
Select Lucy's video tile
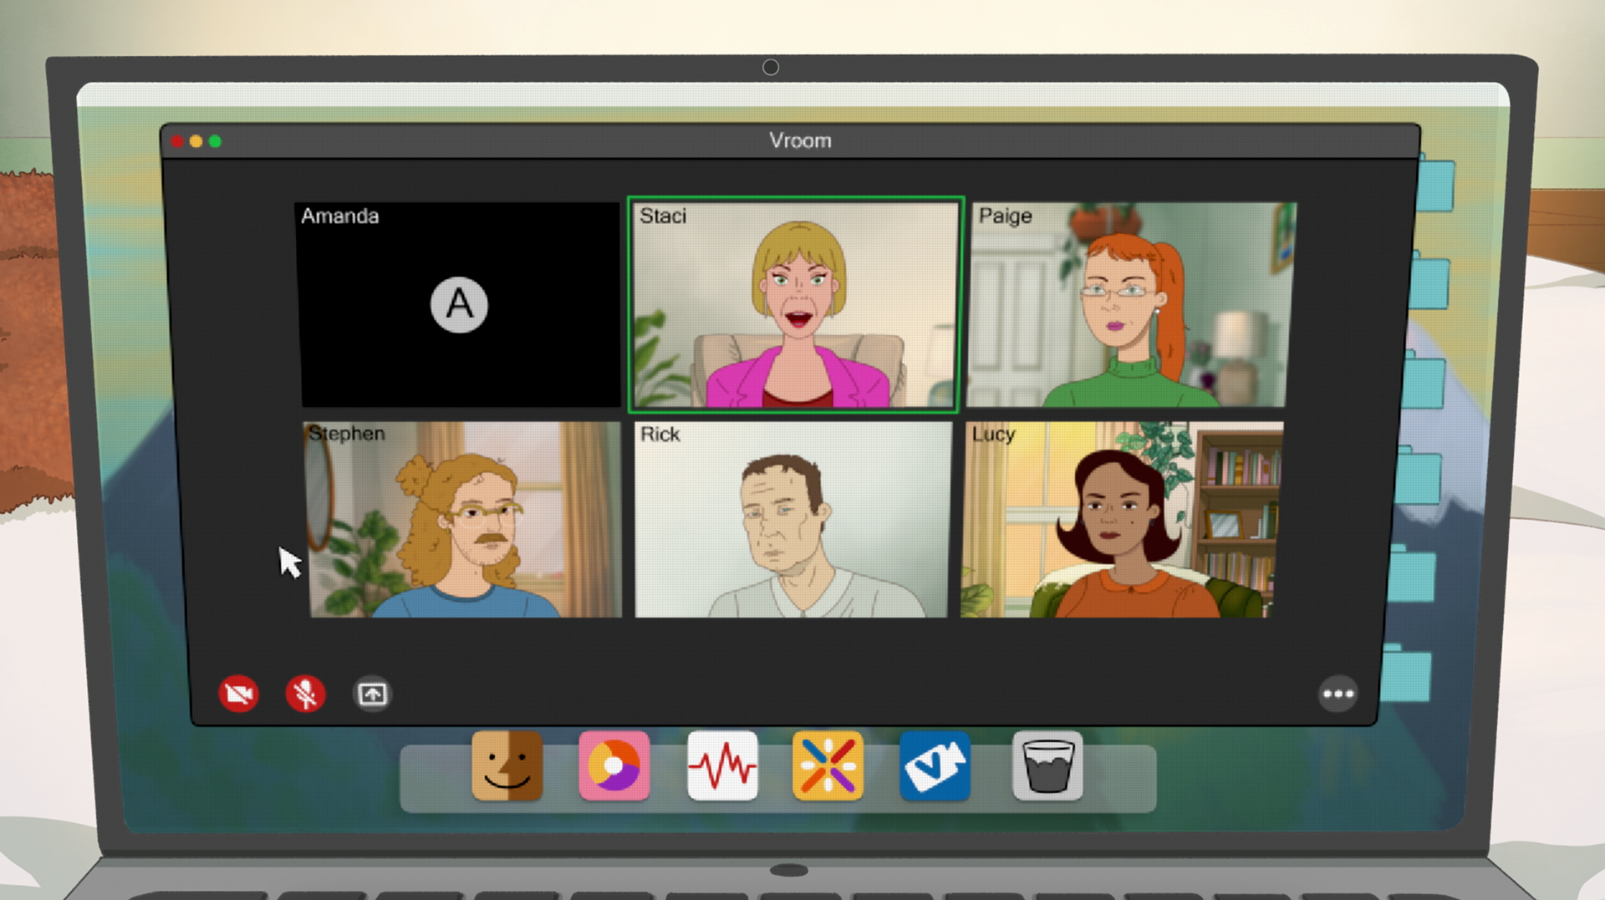1121,519
